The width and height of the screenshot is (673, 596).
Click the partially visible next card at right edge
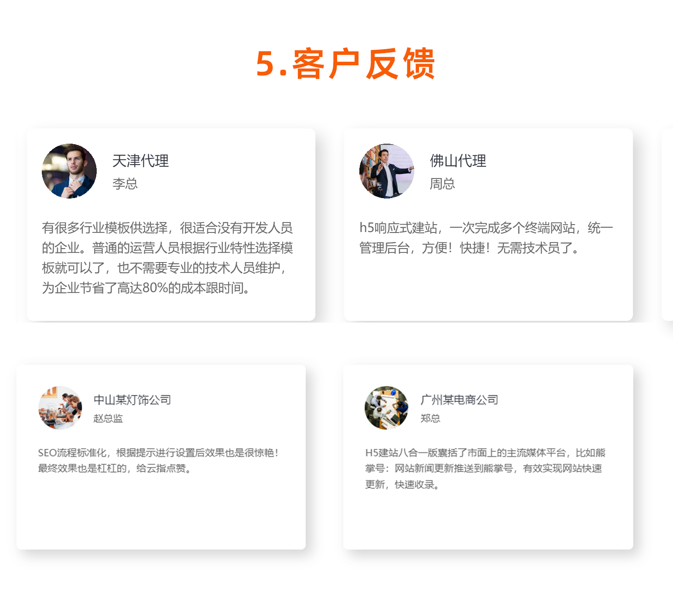click(x=667, y=225)
